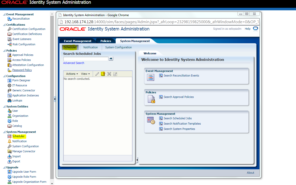
Task: Click the Scheduler calendar icon in sidebar
Action: [9, 136]
